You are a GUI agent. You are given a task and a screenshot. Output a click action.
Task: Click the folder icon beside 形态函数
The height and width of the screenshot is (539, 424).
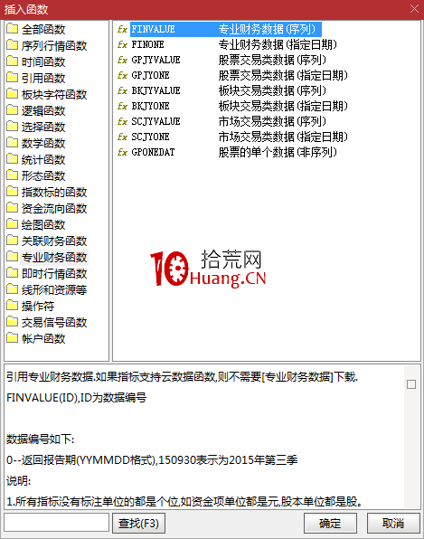click(x=13, y=175)
